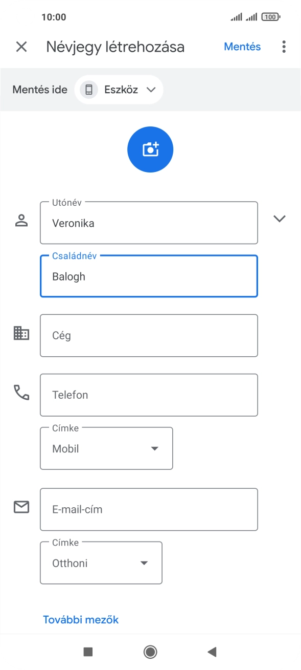The image size is (301, 670).
Task: Tap the device icon in Mentés ide chip
Action: pos(88,89)
